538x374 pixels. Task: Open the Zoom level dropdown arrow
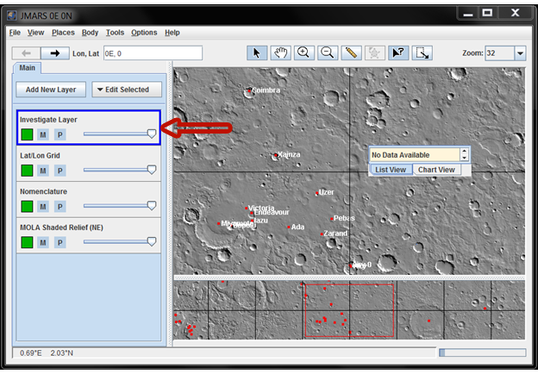coord(520,53)
